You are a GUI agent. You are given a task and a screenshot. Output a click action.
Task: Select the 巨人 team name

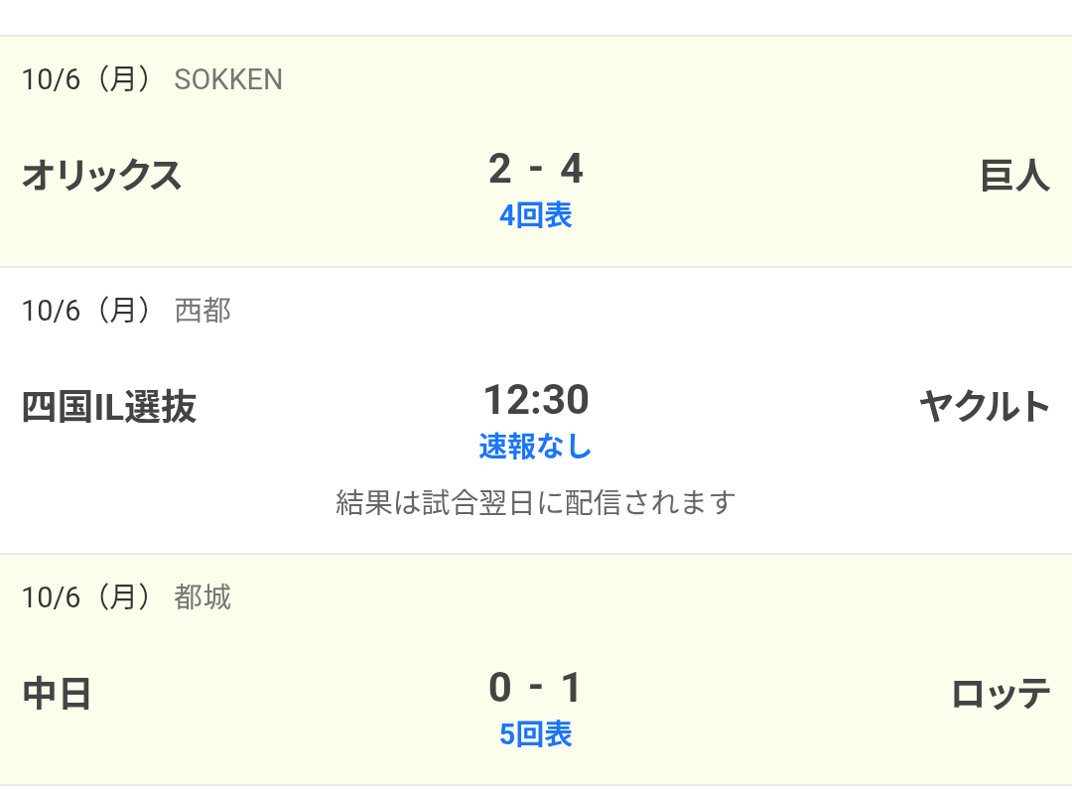pos(1013,176)
